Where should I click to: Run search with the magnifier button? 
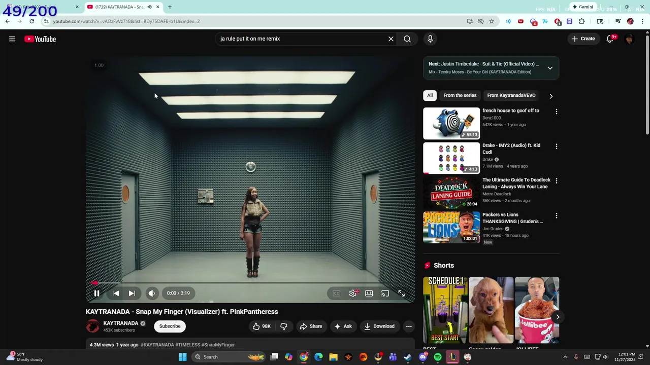(407, 39)
